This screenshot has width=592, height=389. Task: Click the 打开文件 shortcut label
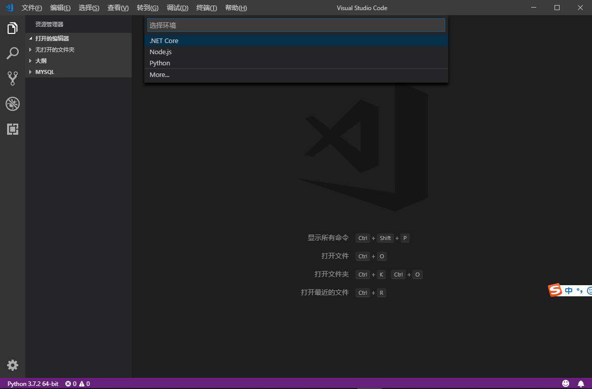point(335,256)
